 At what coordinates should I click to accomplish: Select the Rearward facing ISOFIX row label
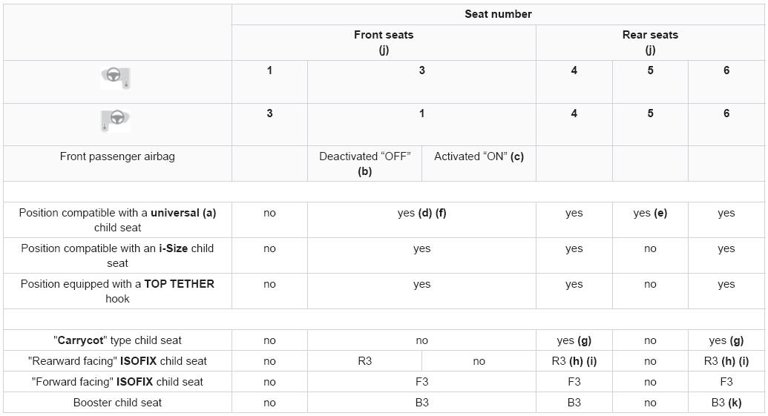(117, 361)
